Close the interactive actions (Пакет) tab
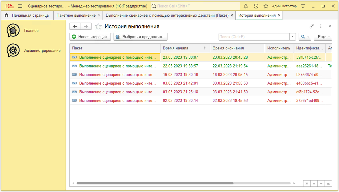Viewport: 339px width, 192px height. click(232, 16)
